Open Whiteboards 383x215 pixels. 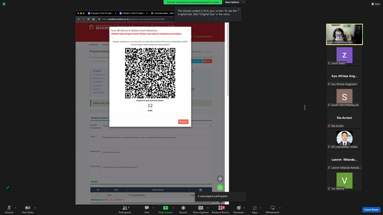272,209
